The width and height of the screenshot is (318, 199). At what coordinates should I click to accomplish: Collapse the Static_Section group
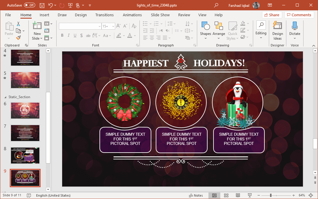pyautogui.click(x=5, y=97)
